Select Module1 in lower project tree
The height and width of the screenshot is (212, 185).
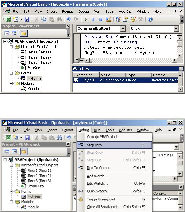pyautogui.click(x=34, y=207)
